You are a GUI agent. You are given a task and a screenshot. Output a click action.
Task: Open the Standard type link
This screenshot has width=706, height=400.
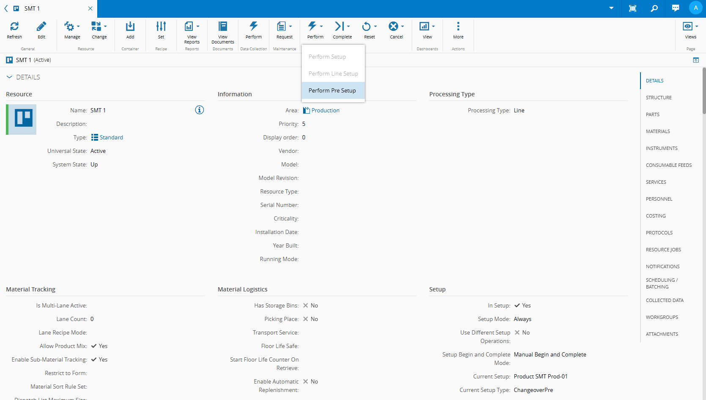(x=111, y=137)
